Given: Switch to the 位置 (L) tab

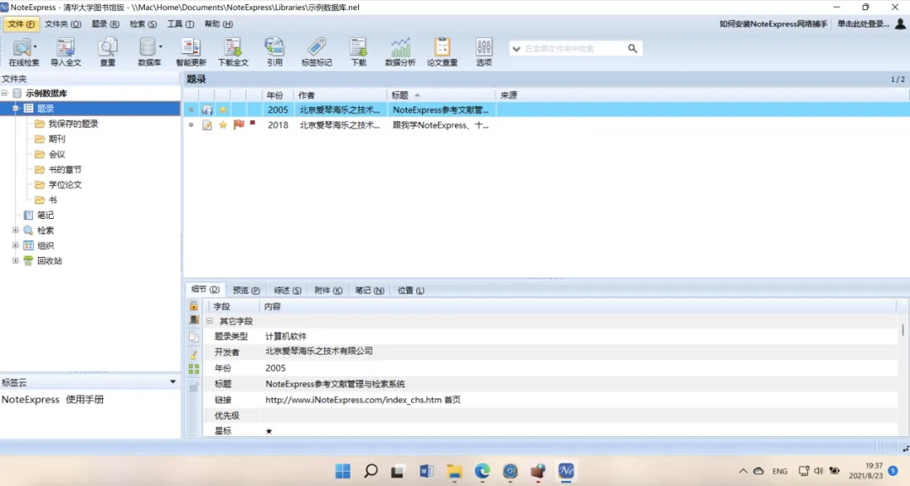Looking at the screenshot, I should coord(411,290).
